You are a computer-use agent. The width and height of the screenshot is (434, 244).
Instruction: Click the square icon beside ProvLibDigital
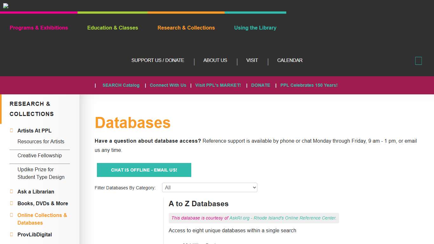[x=11, y=234]
